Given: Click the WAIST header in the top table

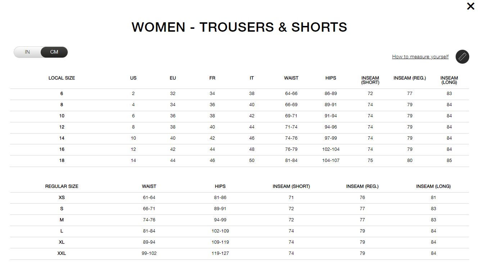Looking at the screenshot, I should (x=291, y=78).
